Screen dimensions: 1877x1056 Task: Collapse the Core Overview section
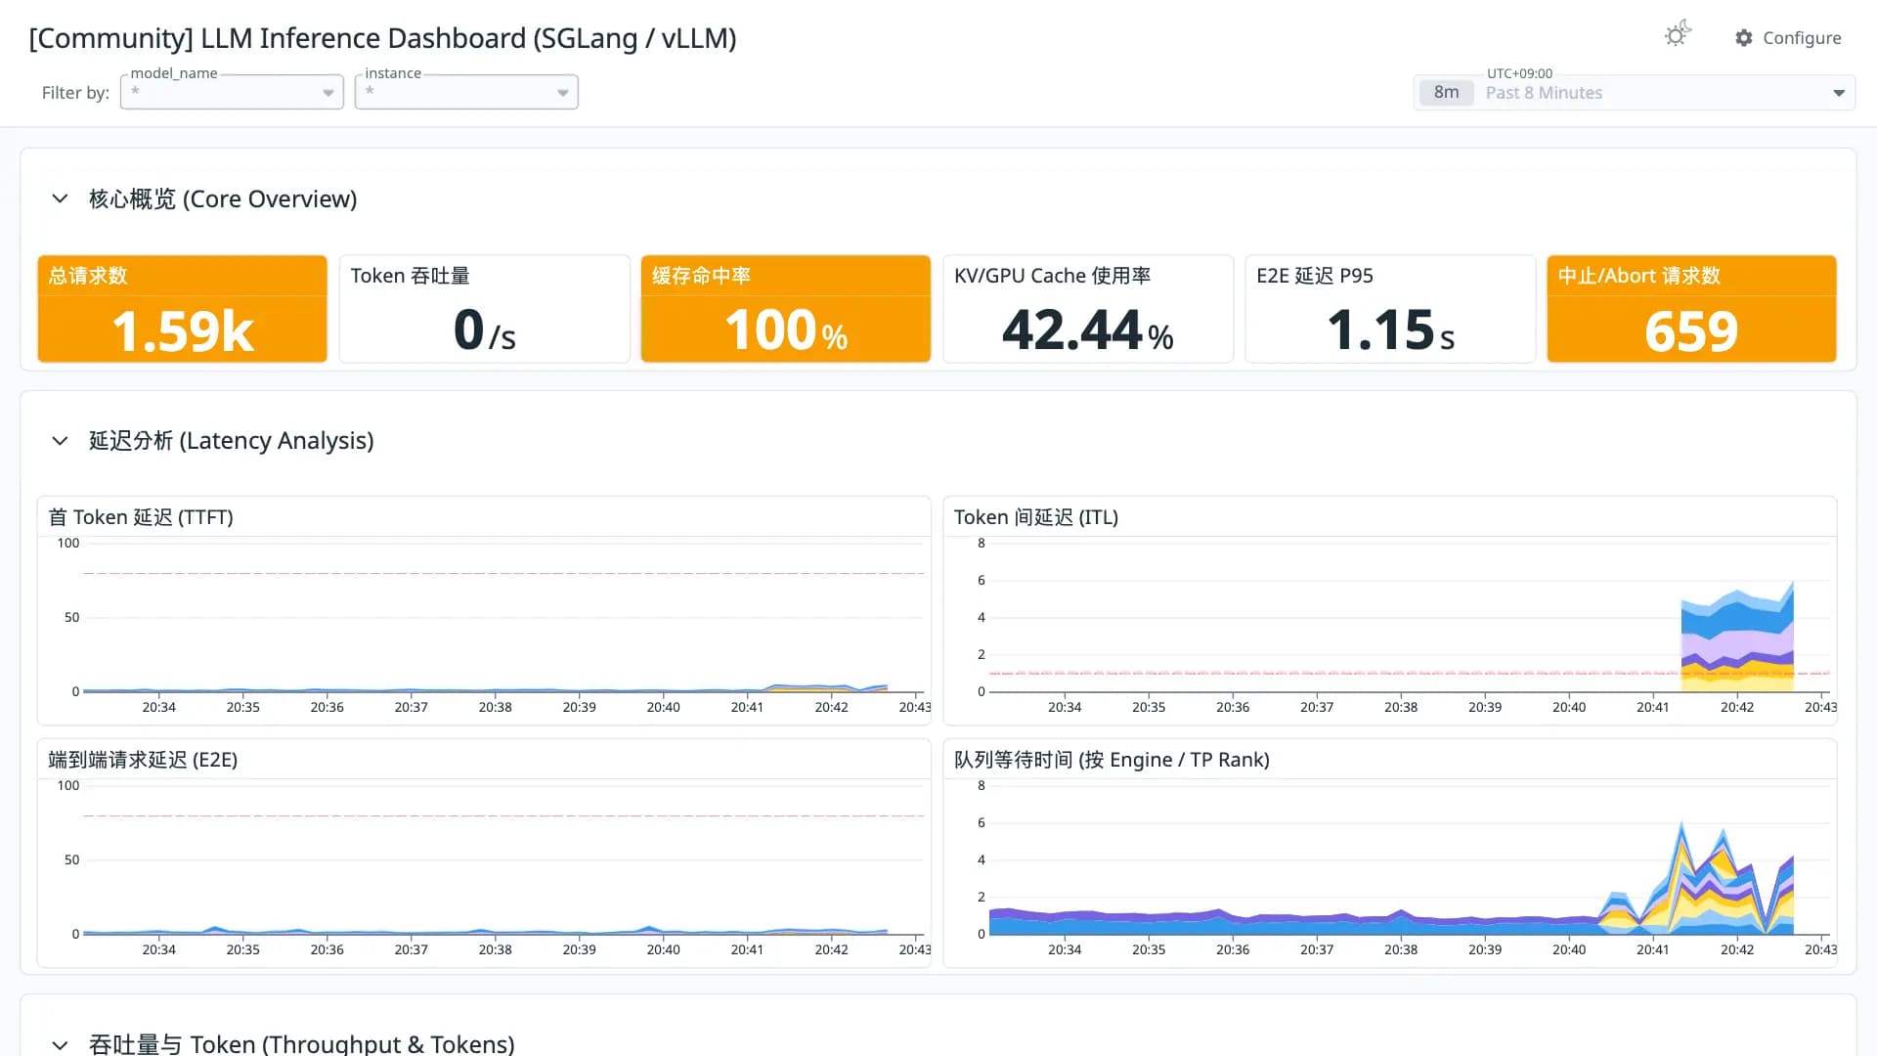[60, 198]
